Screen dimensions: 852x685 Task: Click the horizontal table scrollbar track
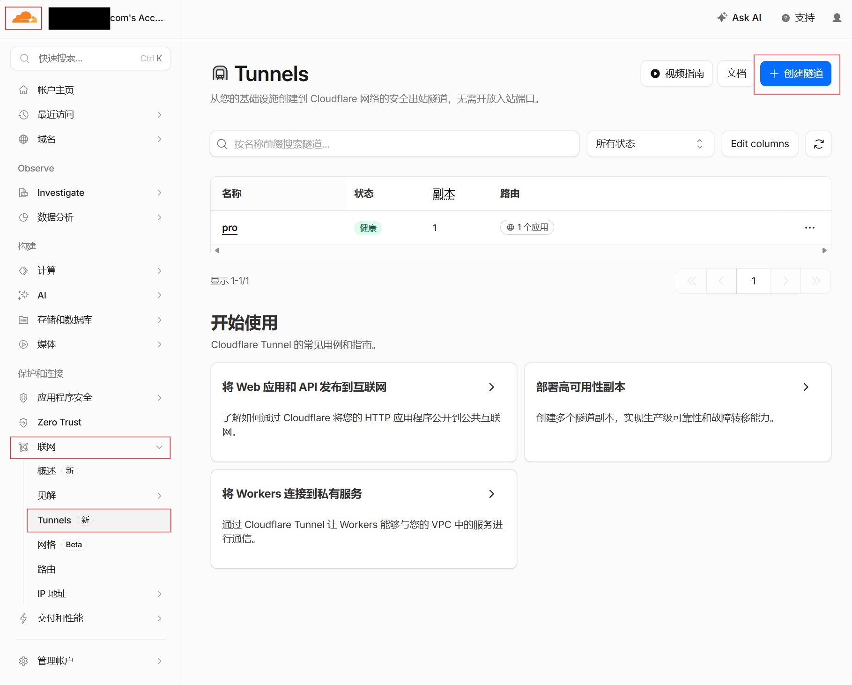pos(520,250)
